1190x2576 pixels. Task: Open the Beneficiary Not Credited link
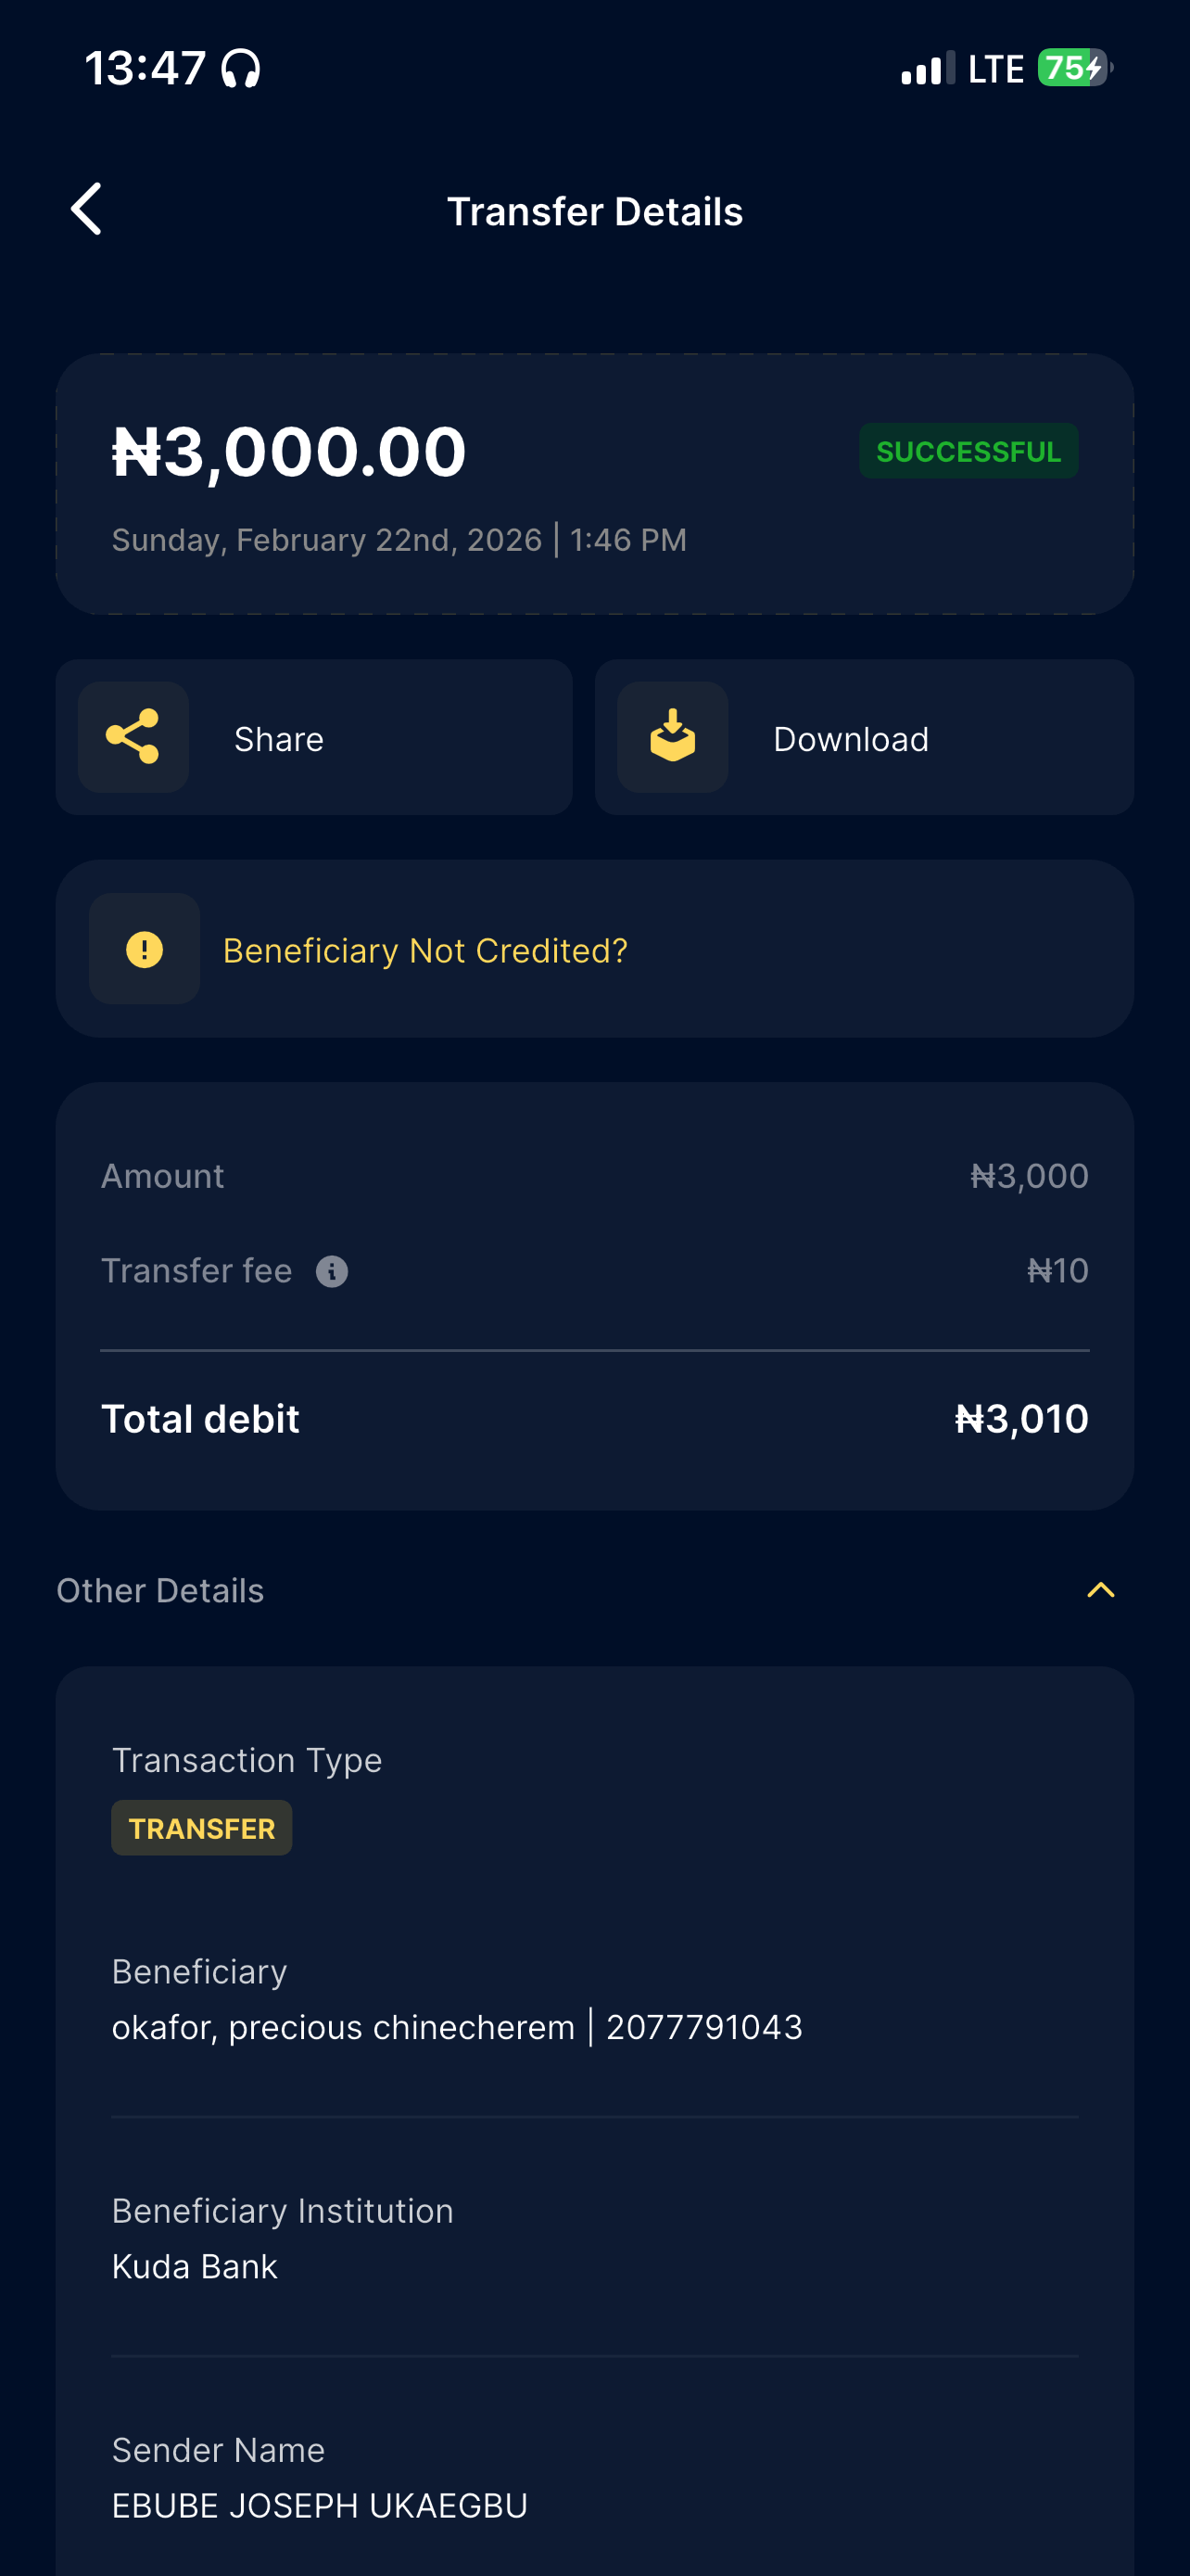(x=424, y=950)
